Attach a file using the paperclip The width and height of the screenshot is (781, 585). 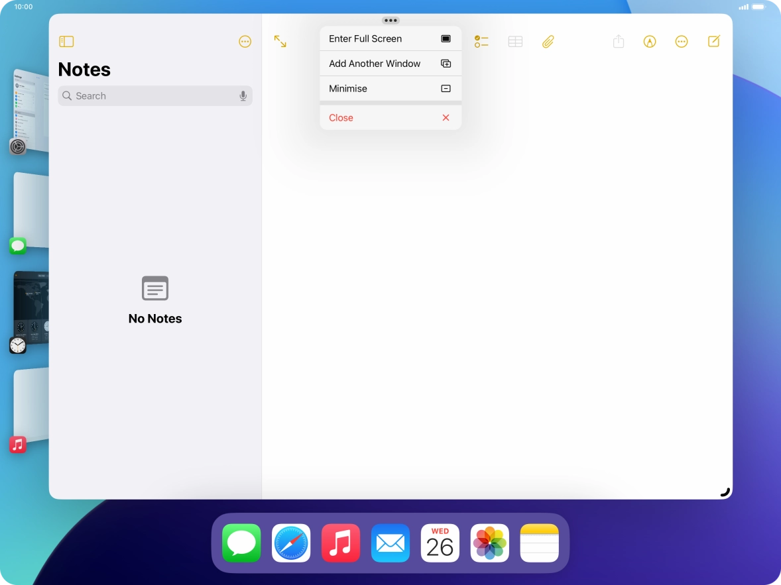pyautogui.click(x=548, y=41)
